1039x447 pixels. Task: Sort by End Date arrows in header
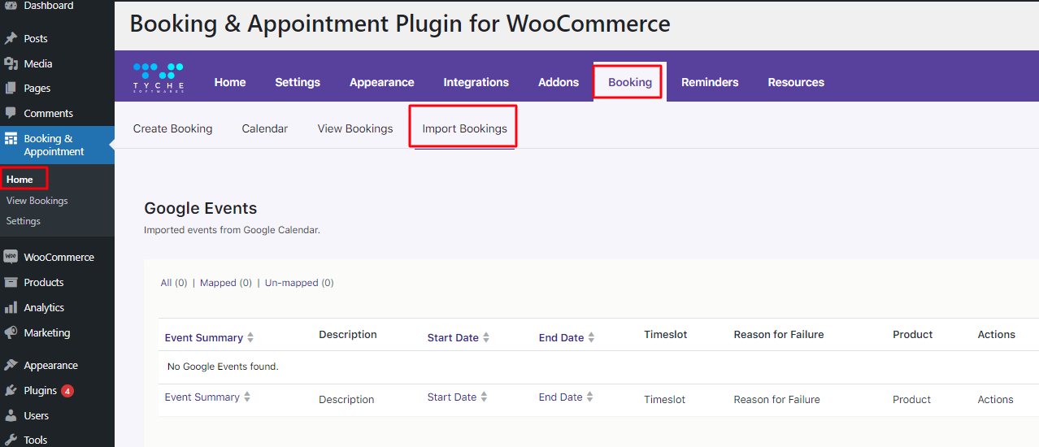click(x=591, y=337)
